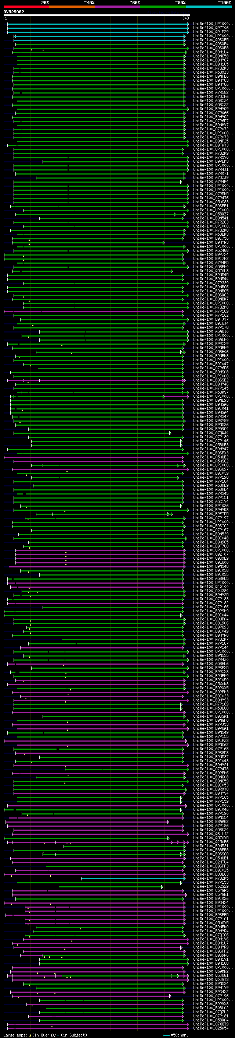Viewport: 235px width, 1038px height.
Task: Open hit UniRef100_A7R582
Action: [x=211, y=93]
